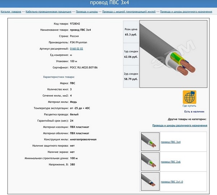This screenshot has width=217, height=195.
Task: Click the 1ур.скидки 62.06 руб. price cell
Action: (x=131, y=54)
